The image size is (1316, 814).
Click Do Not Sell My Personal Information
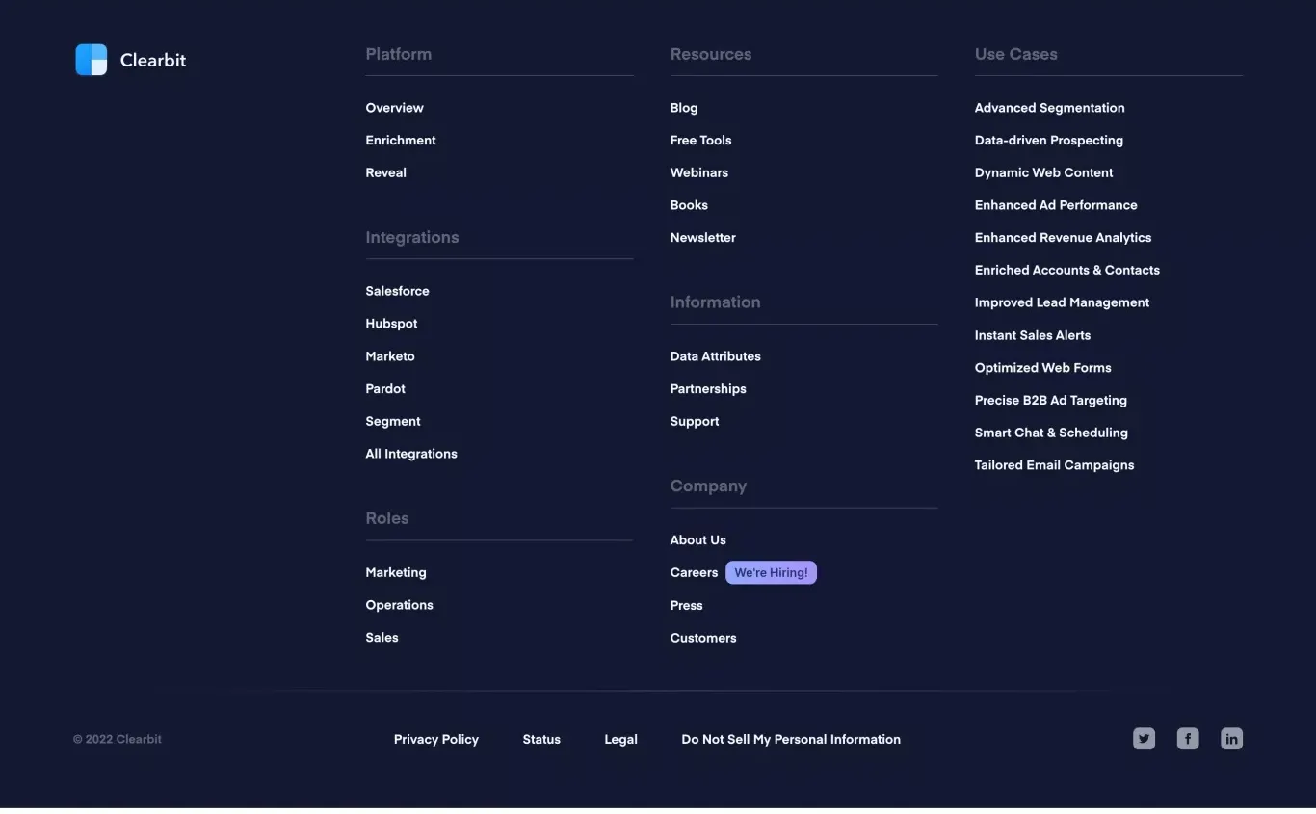point(791,740)
